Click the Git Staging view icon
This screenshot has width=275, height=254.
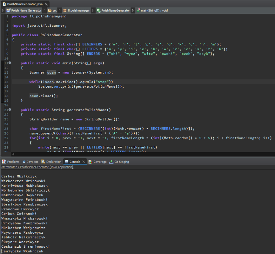point(111,162)
